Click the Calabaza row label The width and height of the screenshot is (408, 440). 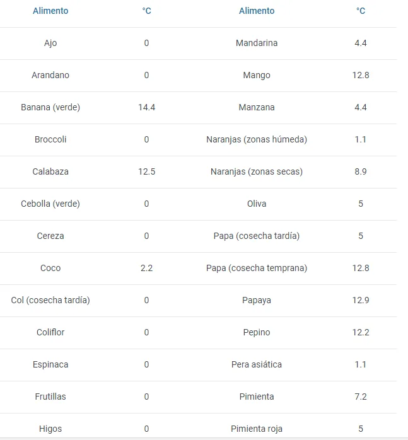coord(50,171)
